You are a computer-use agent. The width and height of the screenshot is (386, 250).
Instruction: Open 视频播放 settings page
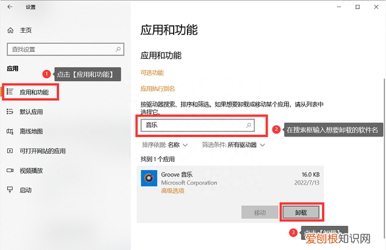pos(31,171)
